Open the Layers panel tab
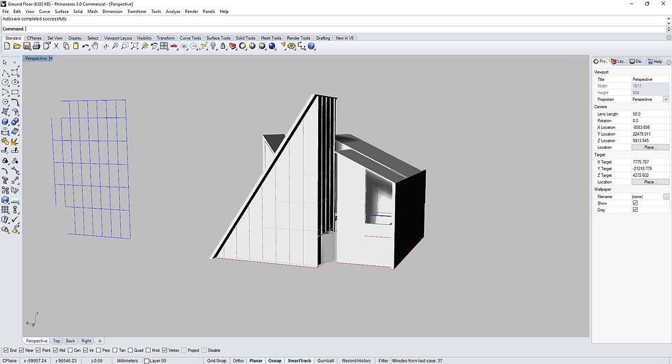The image size is (672, 364). point(618,61)
